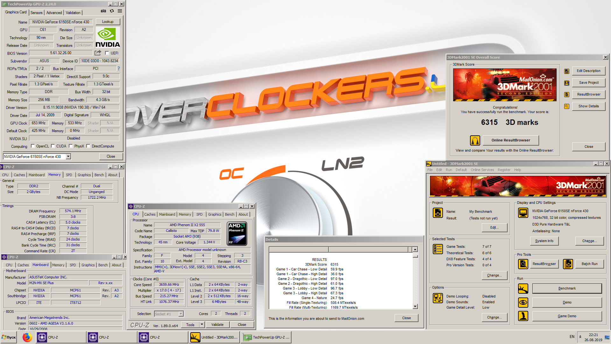The height and width of the screenshot is (344, 611).
Task: Click the Project section icon in 3DMark
Action: [438, 212]
